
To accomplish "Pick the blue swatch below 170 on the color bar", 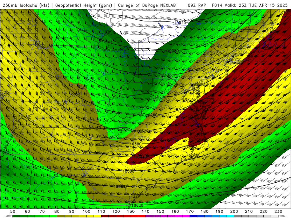I will click(x=194, y=216).
